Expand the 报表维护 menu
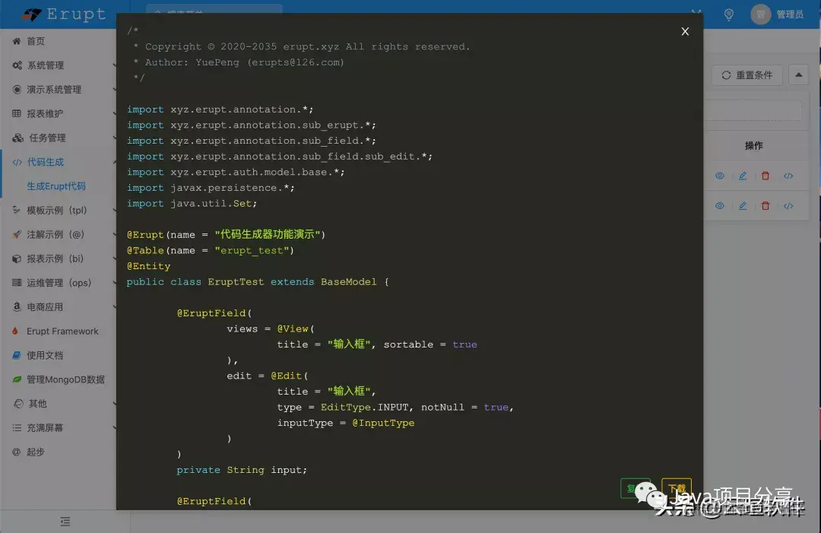This screenshot has height=533, width=821. pos(58,113)
